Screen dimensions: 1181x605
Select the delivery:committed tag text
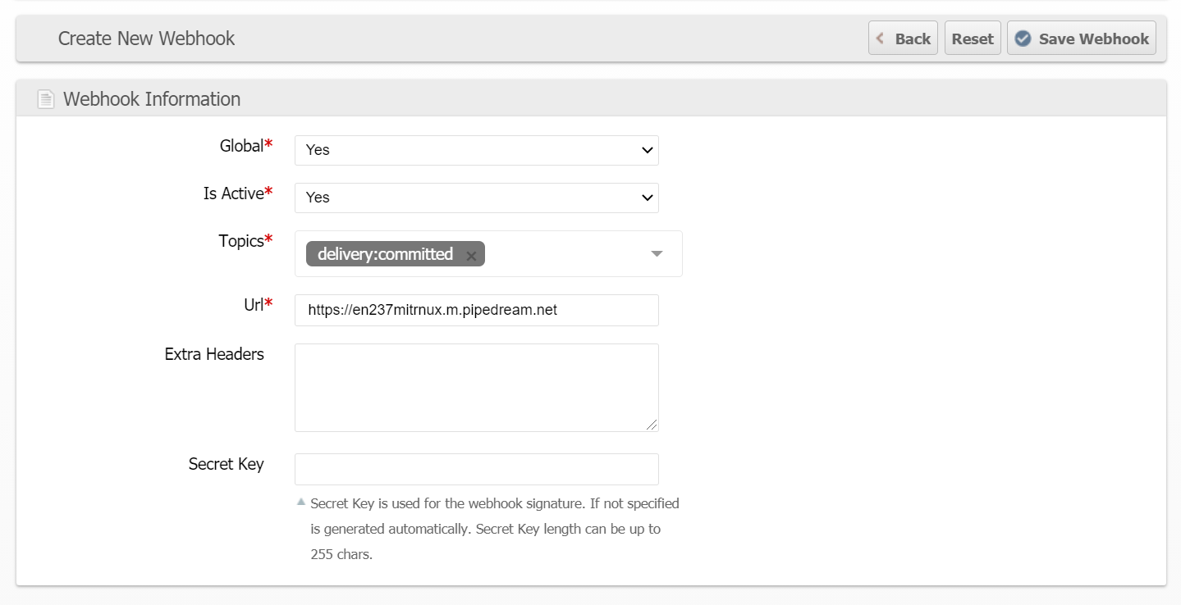(385, 254)
